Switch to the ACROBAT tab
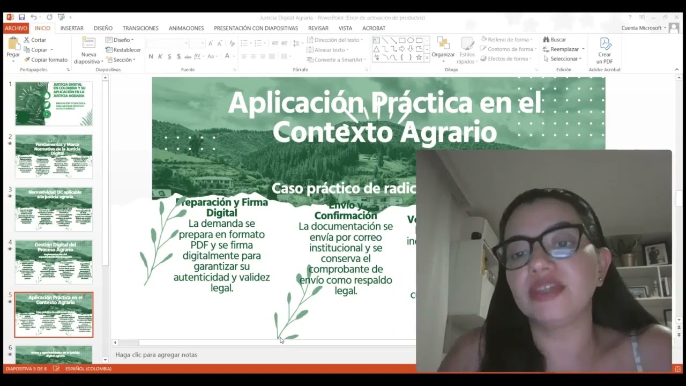Screen dimensions: 686x386 (x=374, y=28)
